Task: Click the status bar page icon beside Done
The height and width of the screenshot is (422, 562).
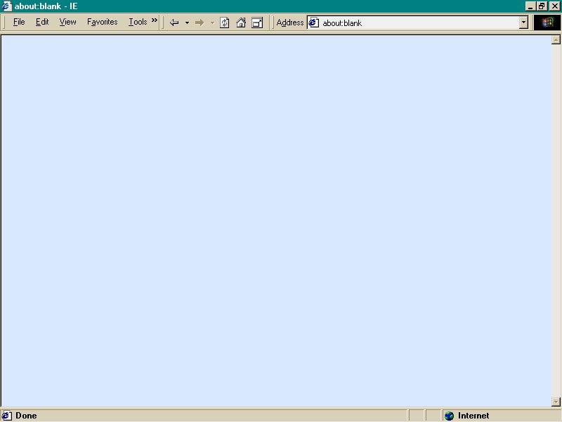Action: point(7,416)
